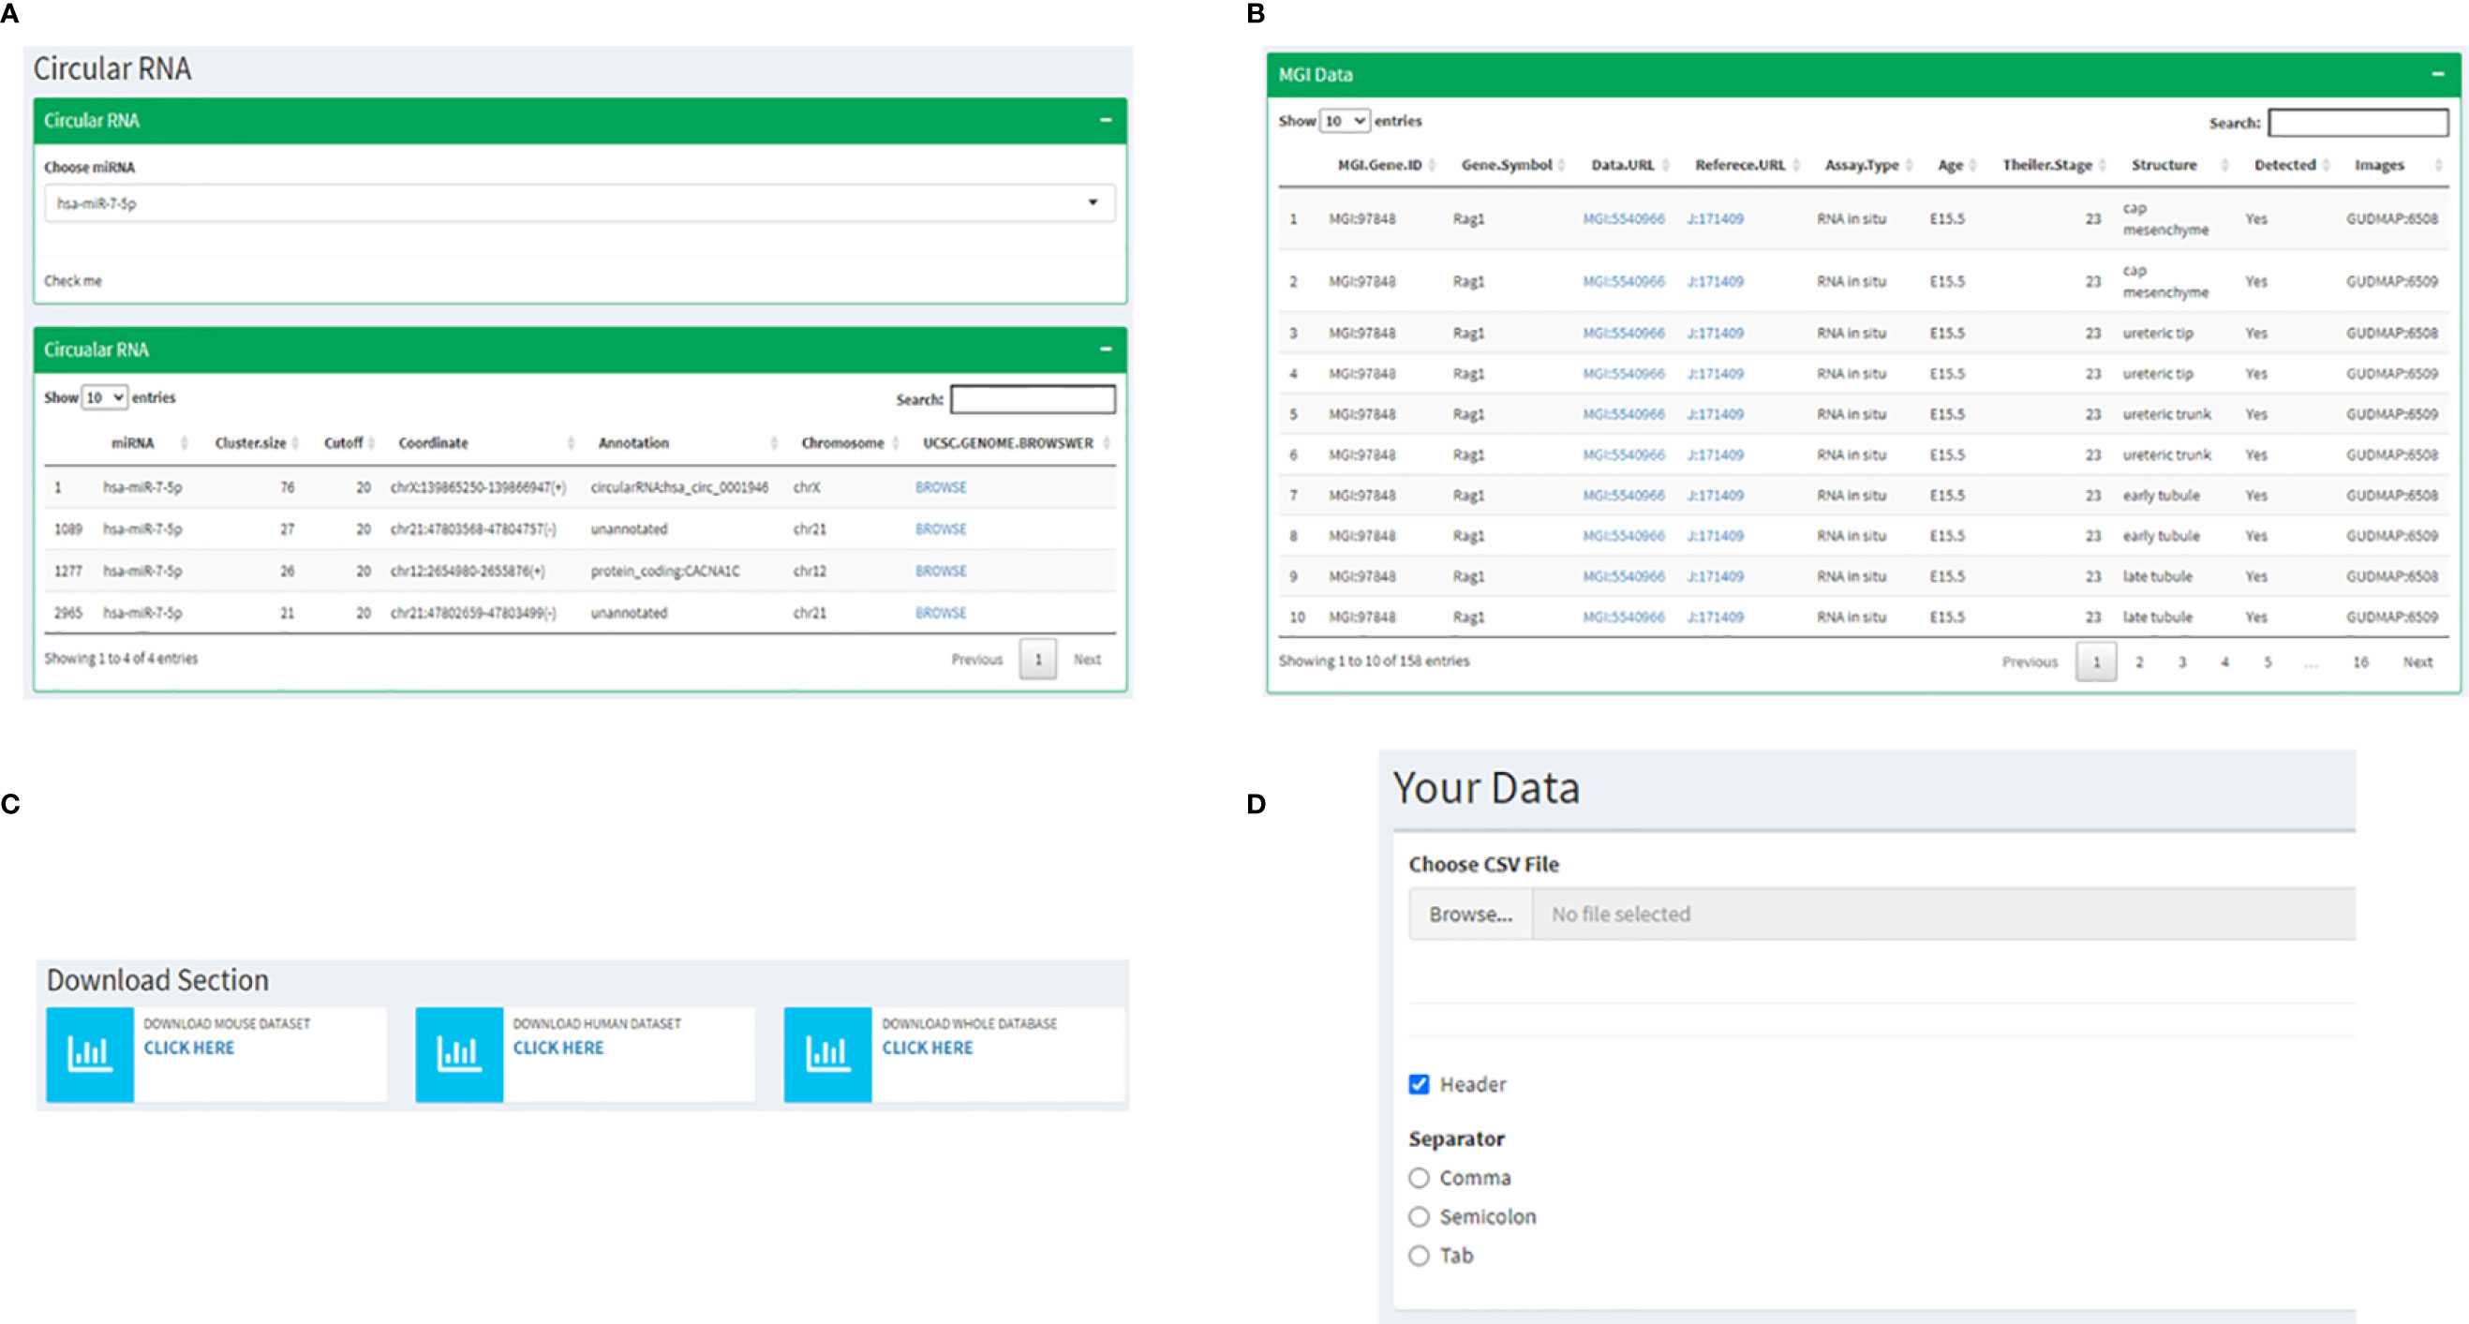Sort table by Cutoff column
2469x1324 pixels.
pos(343,443)
